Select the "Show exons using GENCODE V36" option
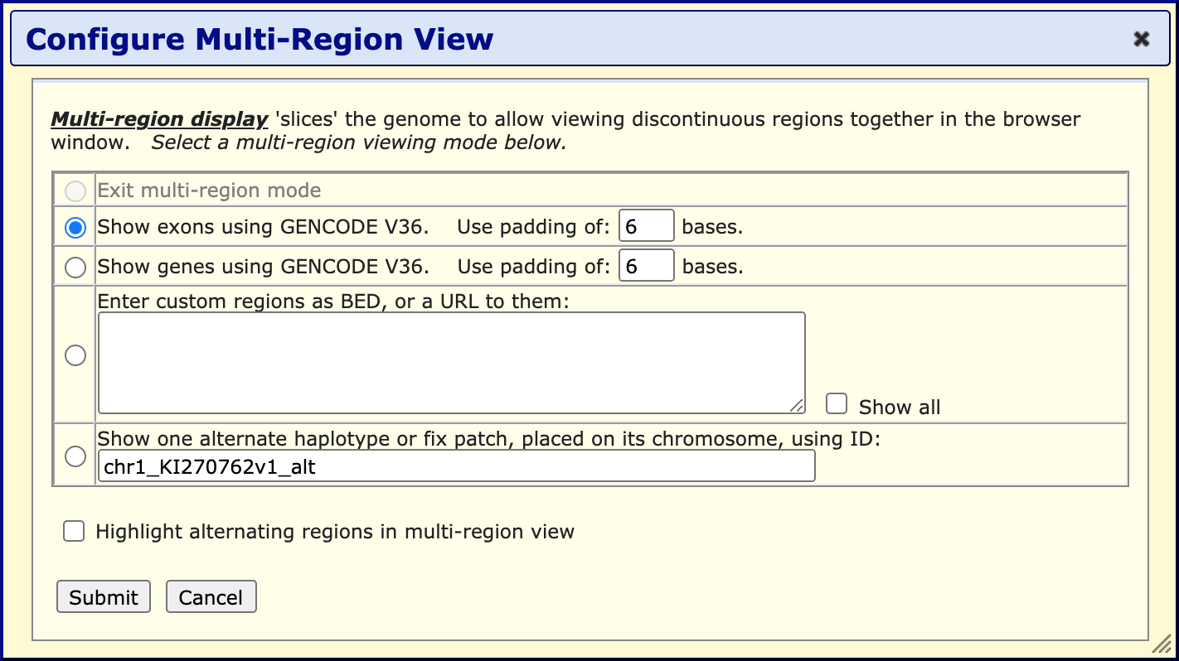1179x661 pixels. point(75,226)
